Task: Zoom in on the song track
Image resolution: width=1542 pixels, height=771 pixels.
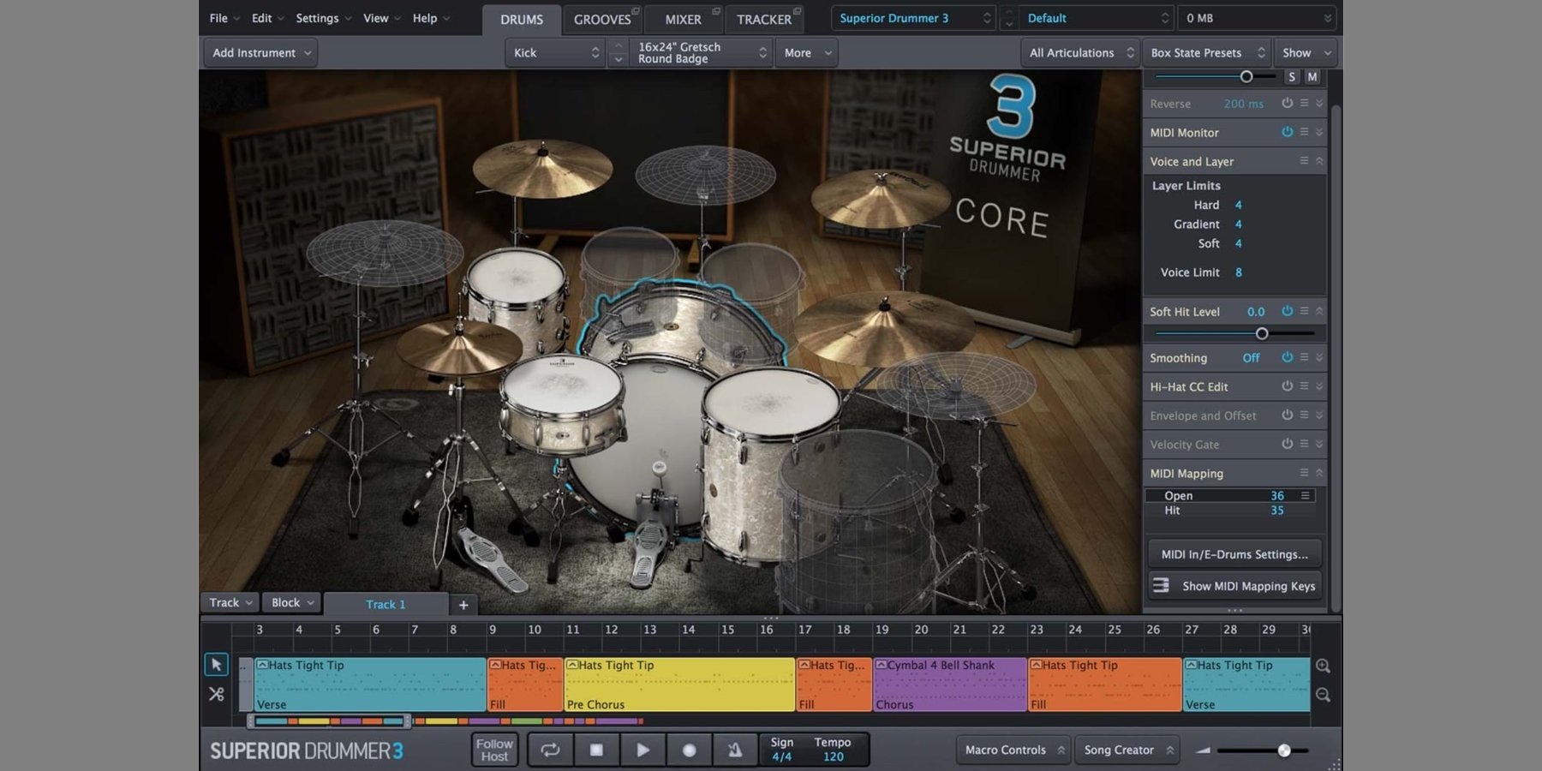Action: click(x=1323, y=666)
